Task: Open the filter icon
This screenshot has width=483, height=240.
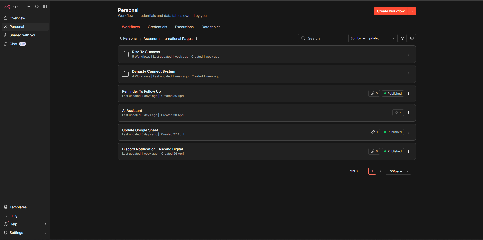Action: 403,38
